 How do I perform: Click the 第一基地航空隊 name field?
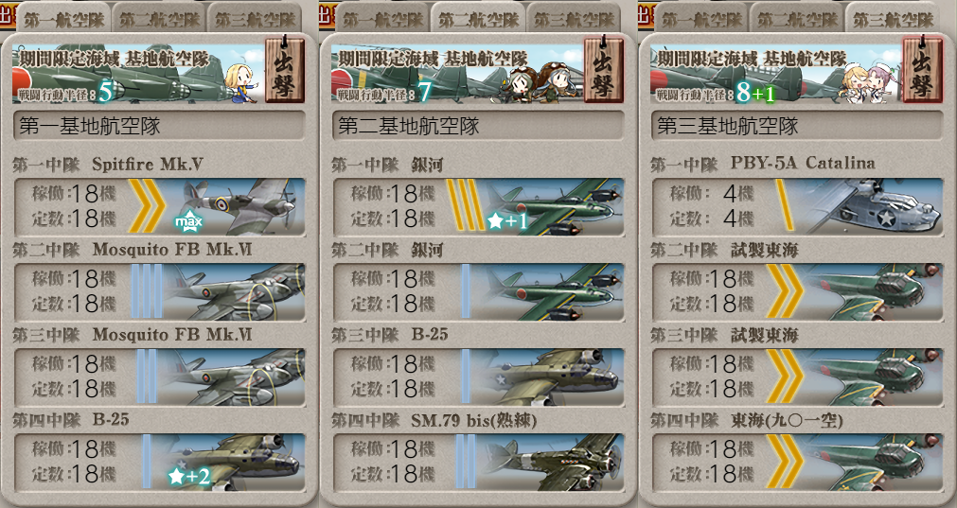(159, 126)
